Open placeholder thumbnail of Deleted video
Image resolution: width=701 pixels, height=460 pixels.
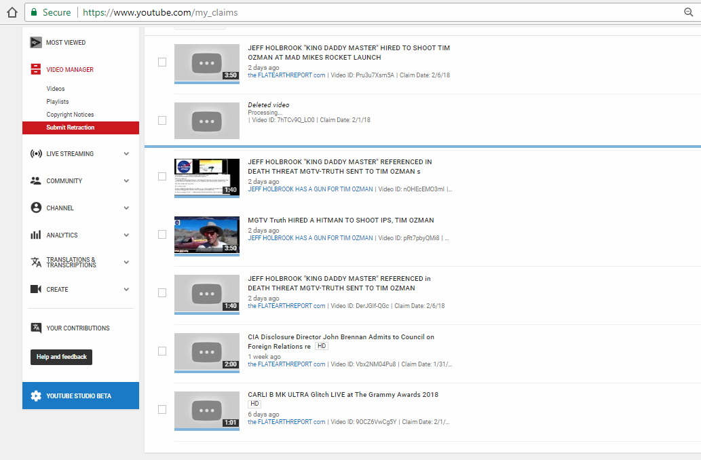pyautogui.click(x=207, y=121)
